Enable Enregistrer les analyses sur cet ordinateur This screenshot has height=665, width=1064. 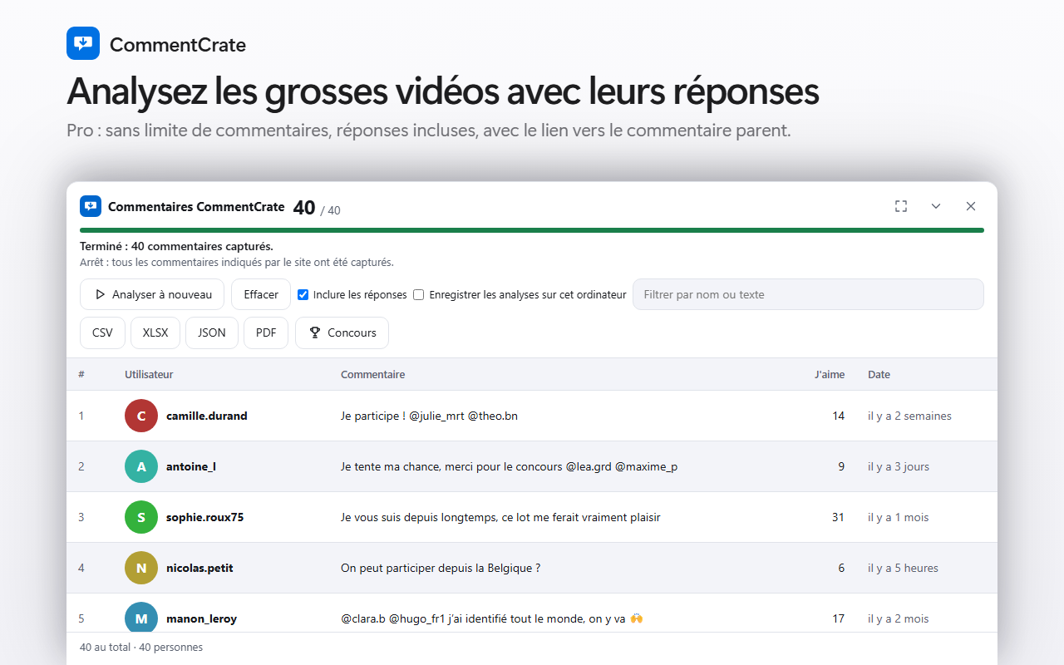pos(419,294)
